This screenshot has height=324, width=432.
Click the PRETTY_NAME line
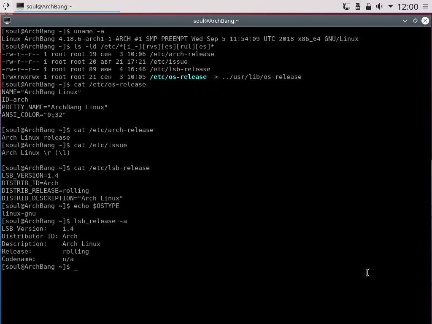pyautogui.click(x=54, y=107)
